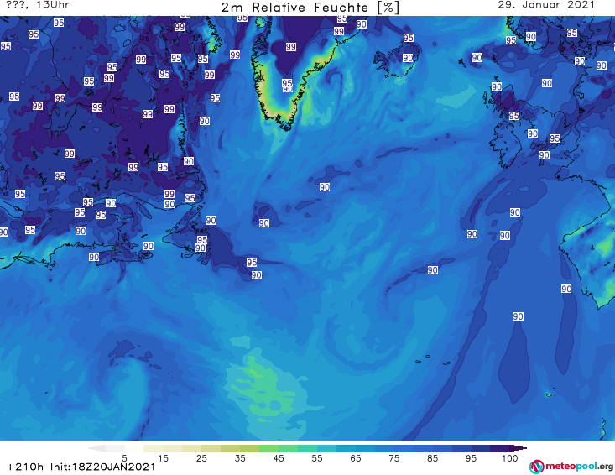Select the '+210h Init:18Z20JAN2021' run label
This screenshot has height=475, width=615.
coord(81,467)
